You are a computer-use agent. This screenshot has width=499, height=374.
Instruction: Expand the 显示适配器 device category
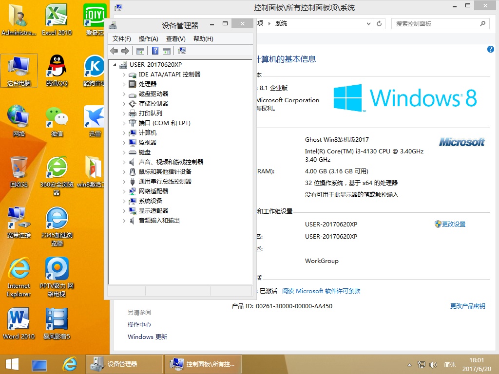(125, 210)
